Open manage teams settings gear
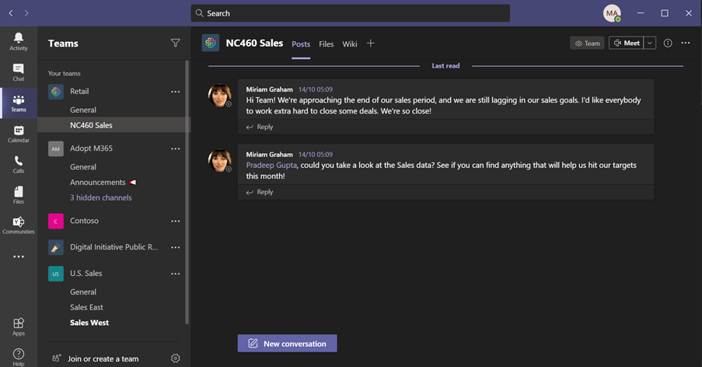 pyautogui.click(x=176, y=358)
